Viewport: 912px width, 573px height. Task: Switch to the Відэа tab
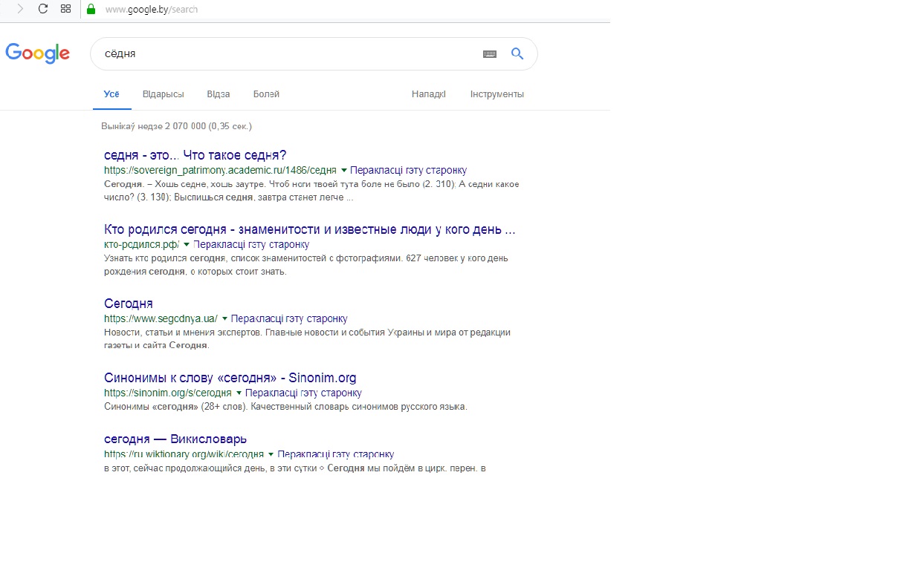(x=218, y=94)
